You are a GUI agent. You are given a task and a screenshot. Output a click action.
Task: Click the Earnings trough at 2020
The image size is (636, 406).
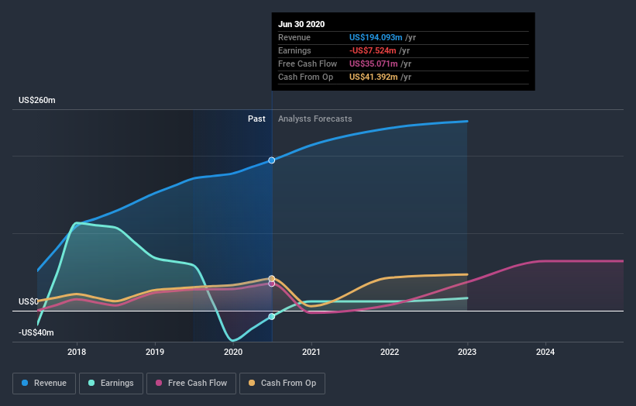(233, 340)
